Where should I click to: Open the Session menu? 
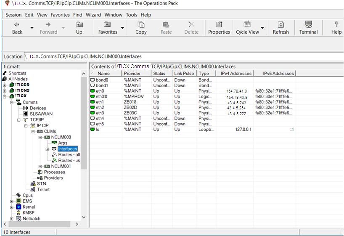coord(13,15)
